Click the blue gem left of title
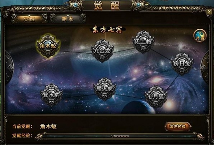This screenshot has width=214, height=145. click(x=75, y=5)
